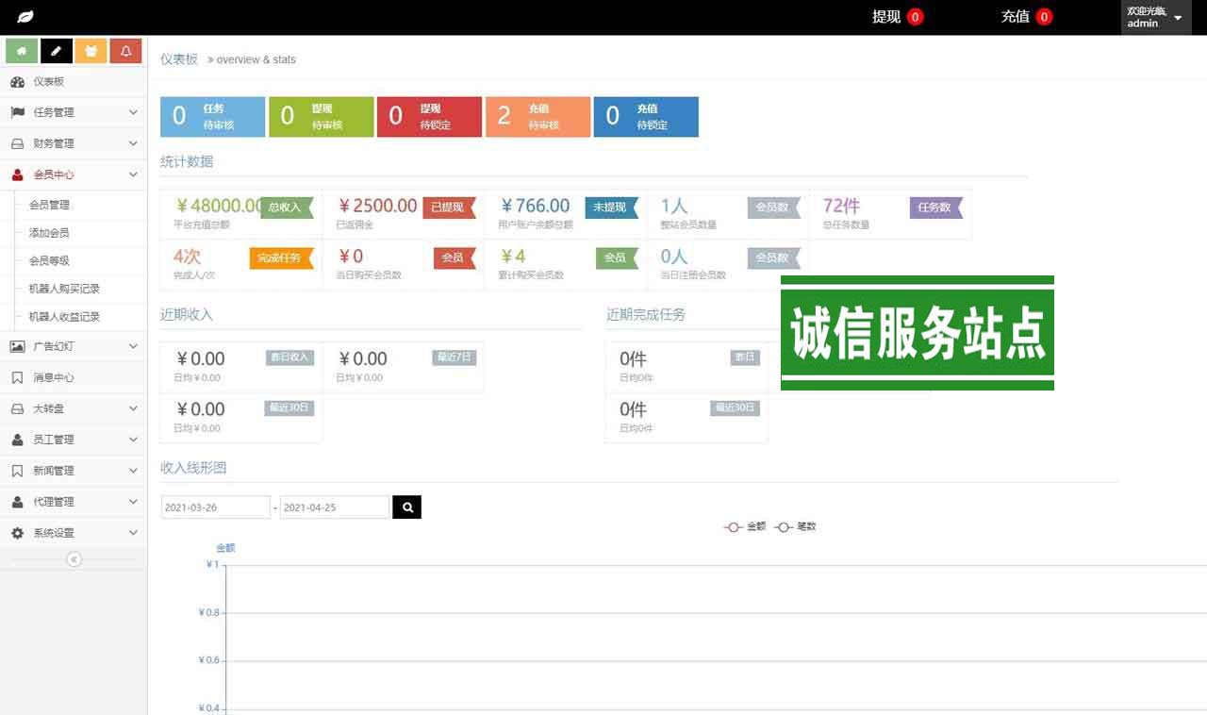Click the green home shortcut icon

(22, 51)
